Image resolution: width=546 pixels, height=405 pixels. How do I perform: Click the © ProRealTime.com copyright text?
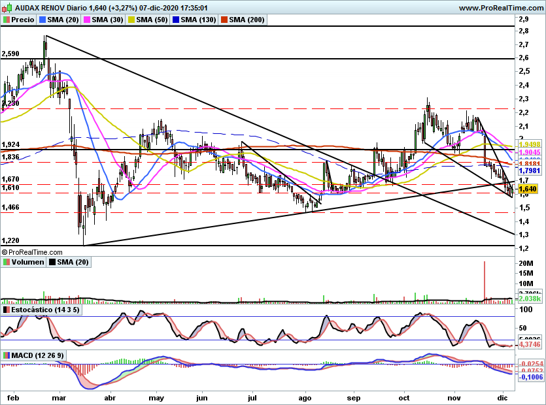click(x=32, y=252)
